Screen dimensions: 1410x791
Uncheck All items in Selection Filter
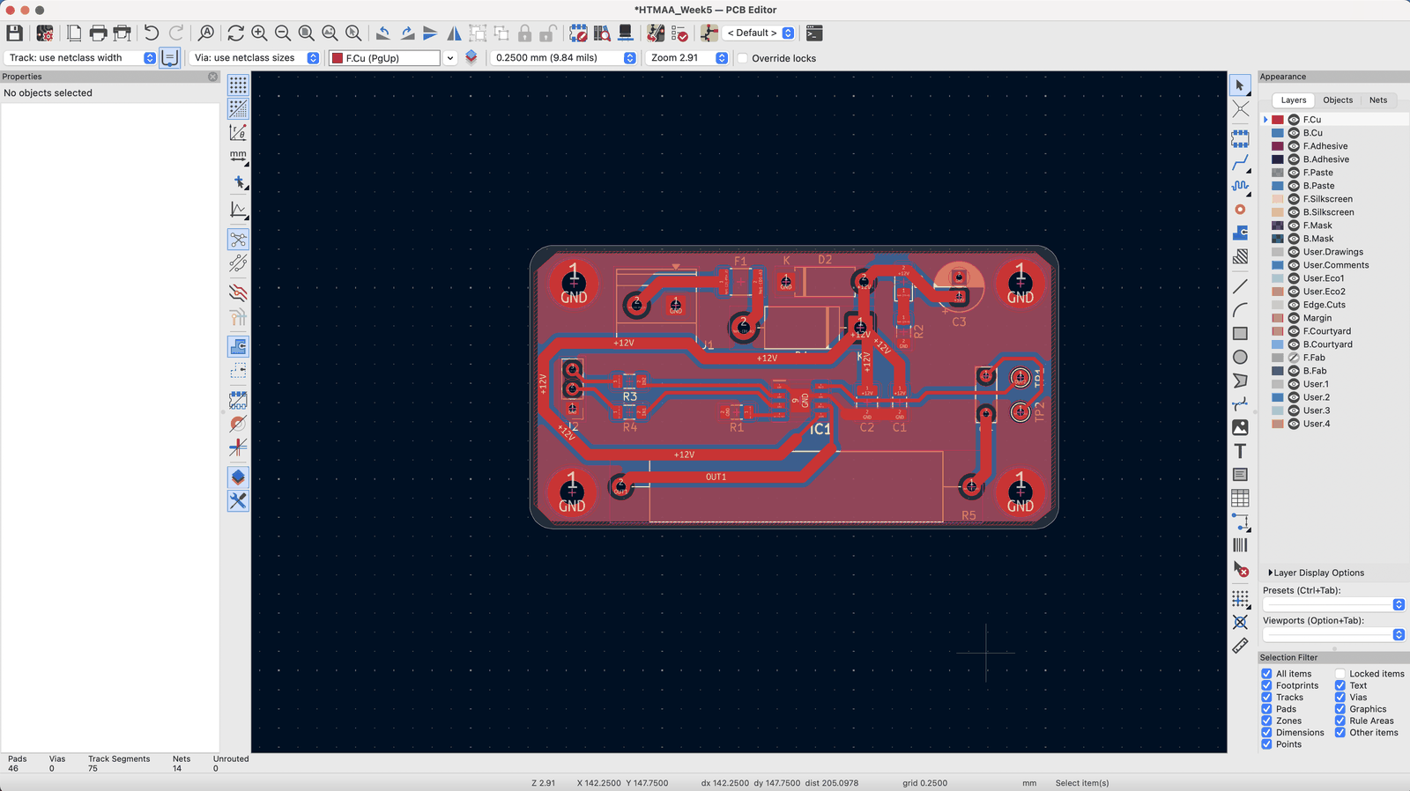click(1266, 674)
